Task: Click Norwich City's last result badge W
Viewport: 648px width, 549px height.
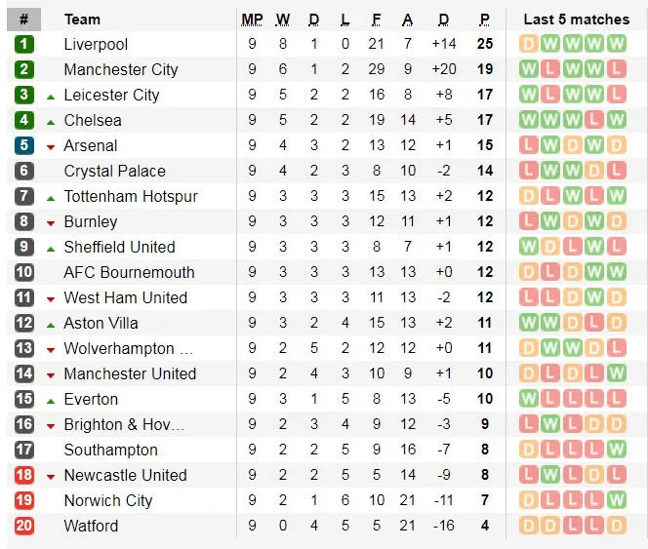Action: coord(616,500)
